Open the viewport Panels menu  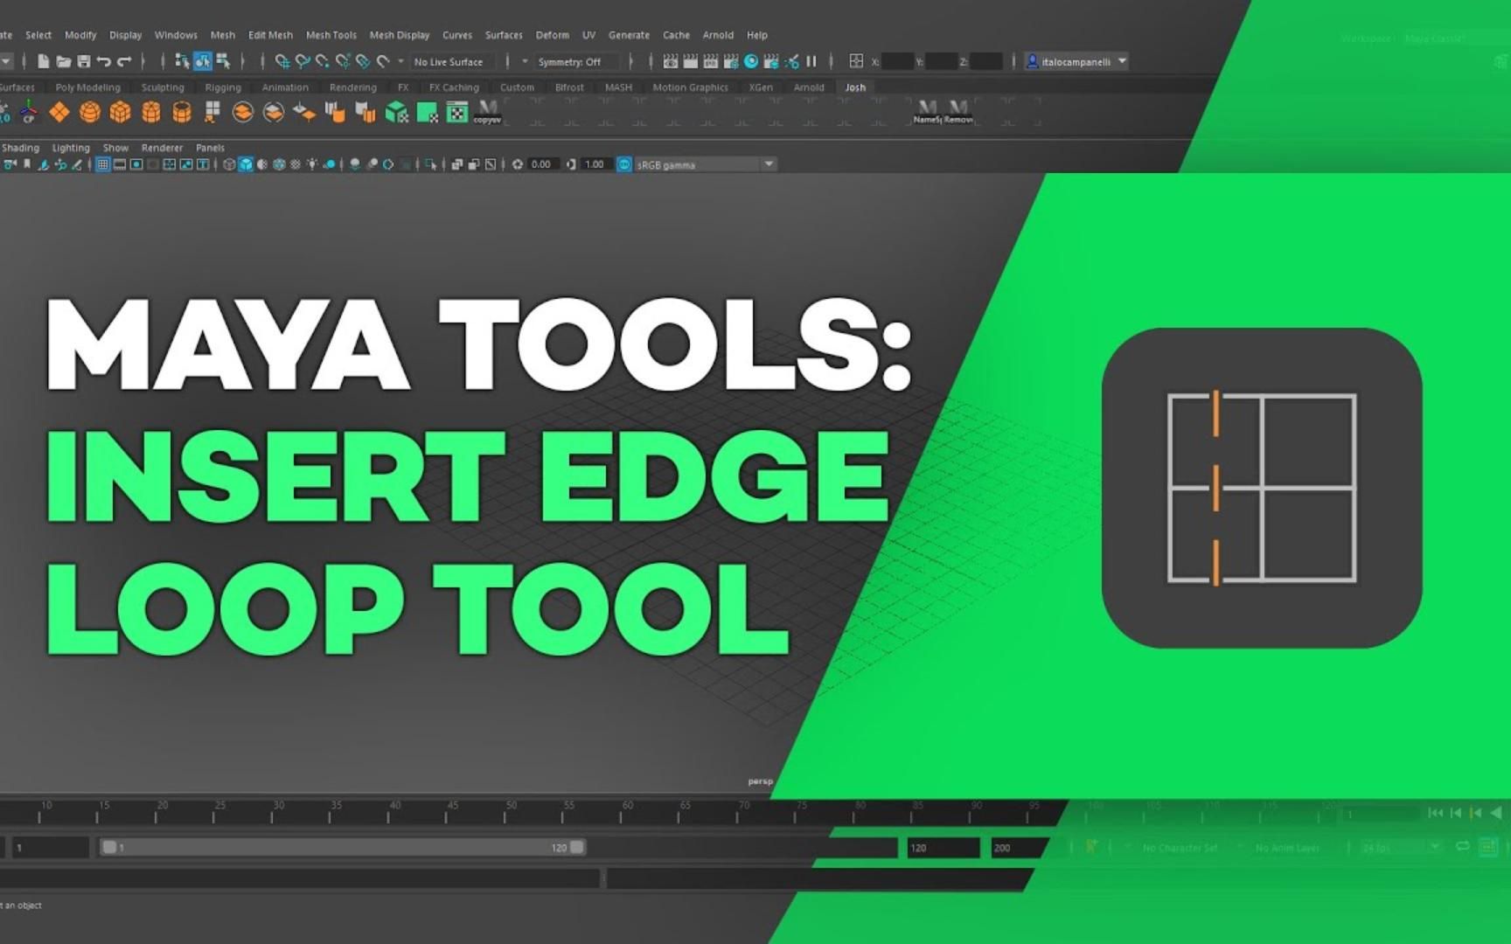coord(210,148)
